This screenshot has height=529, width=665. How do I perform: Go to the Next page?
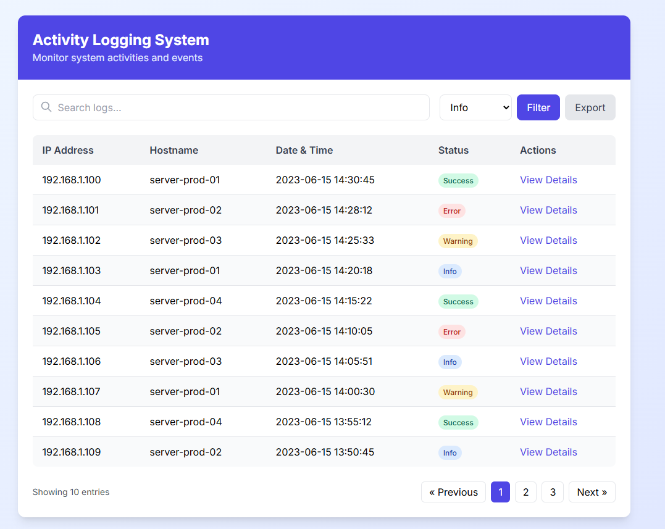(592, 492)
